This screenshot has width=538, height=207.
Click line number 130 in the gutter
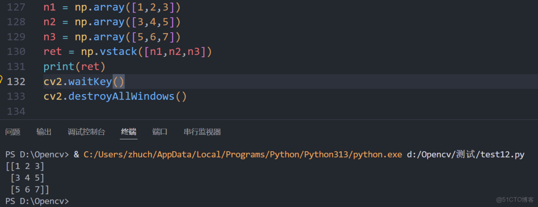(16, 52)
